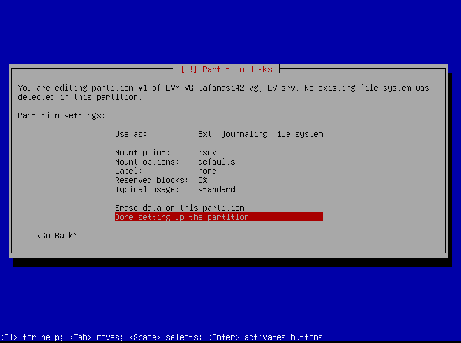Edit the label value 'none'
Viewport: 461px width, 343px height.
tap(207, 171)
